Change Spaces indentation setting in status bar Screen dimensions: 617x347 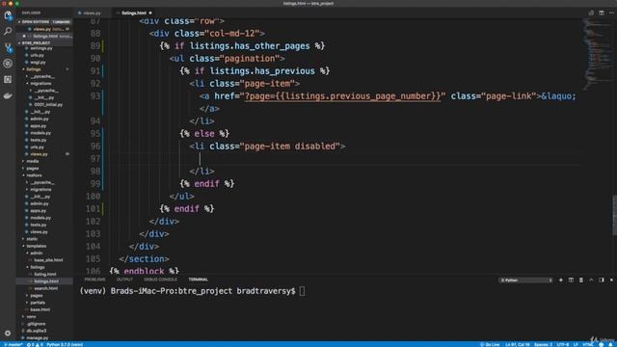tap(543, 345)
